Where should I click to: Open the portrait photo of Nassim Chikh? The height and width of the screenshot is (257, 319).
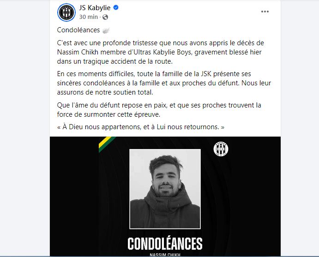pos(165,189)
